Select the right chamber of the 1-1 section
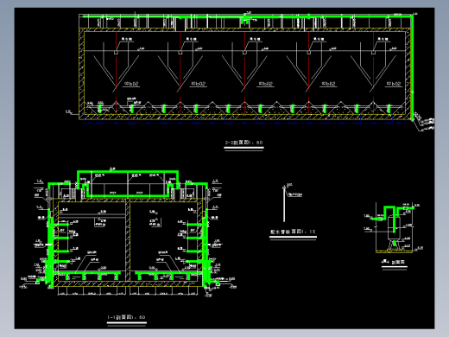Viewport: 449px width, 337px height. click(x=164, y=241)
